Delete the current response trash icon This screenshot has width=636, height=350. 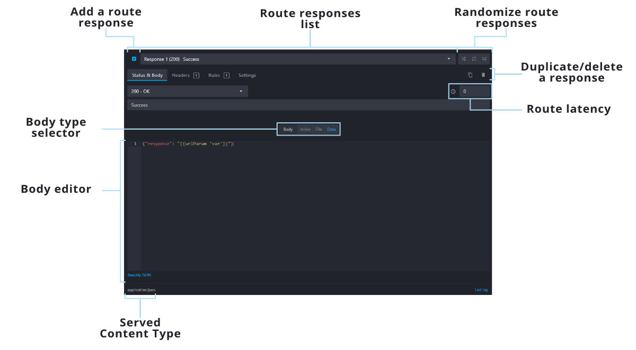tap(483, 75)
